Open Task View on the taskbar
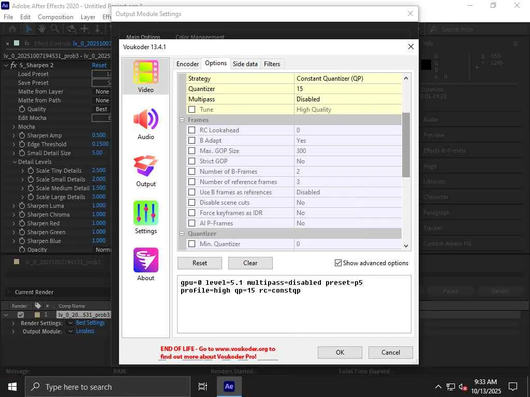This screenshot has width=530, height=397. pyautogui.click(x=203, y=387)
